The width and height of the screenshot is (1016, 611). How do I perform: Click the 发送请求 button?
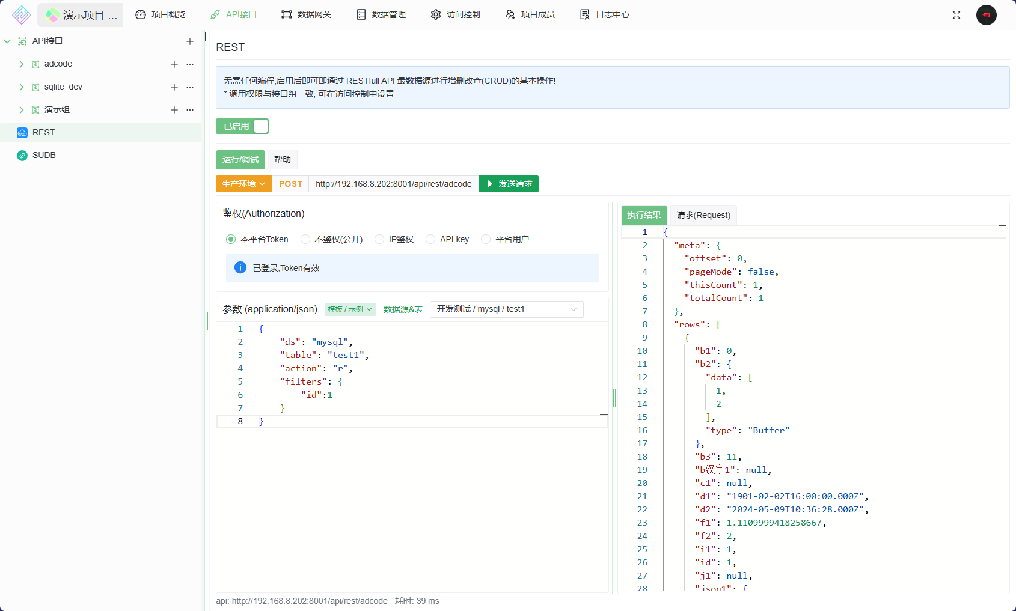[x=509, y=184]
